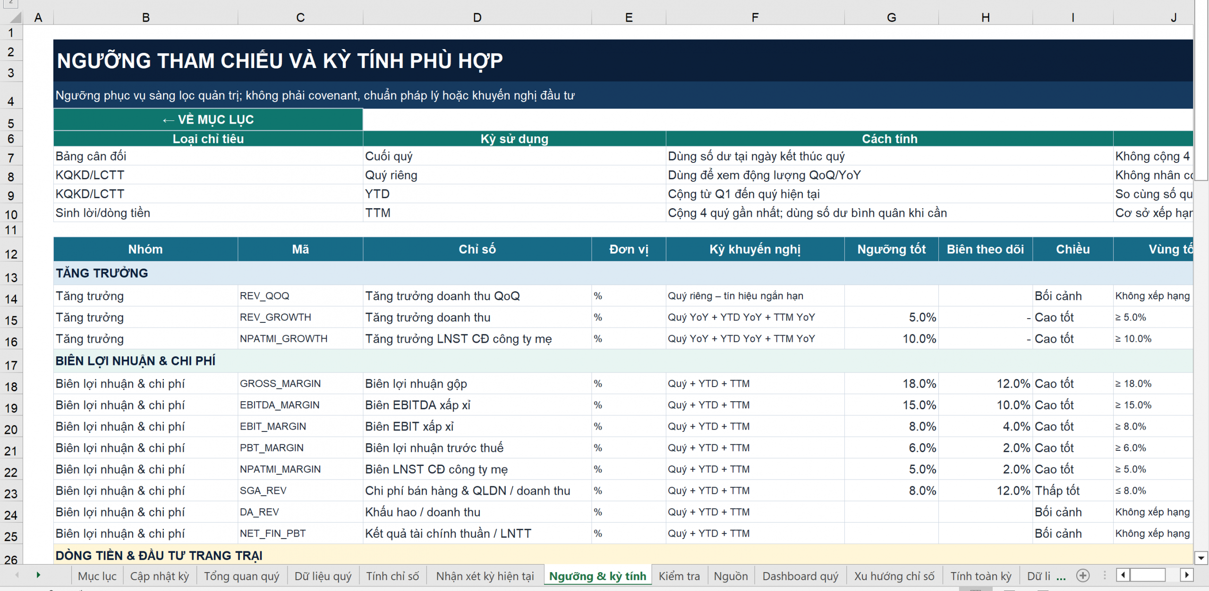Open the Tính toán kỳ sheet tab
The width and height of the screenshot is (1209, 591).
[x=981, y=576]
